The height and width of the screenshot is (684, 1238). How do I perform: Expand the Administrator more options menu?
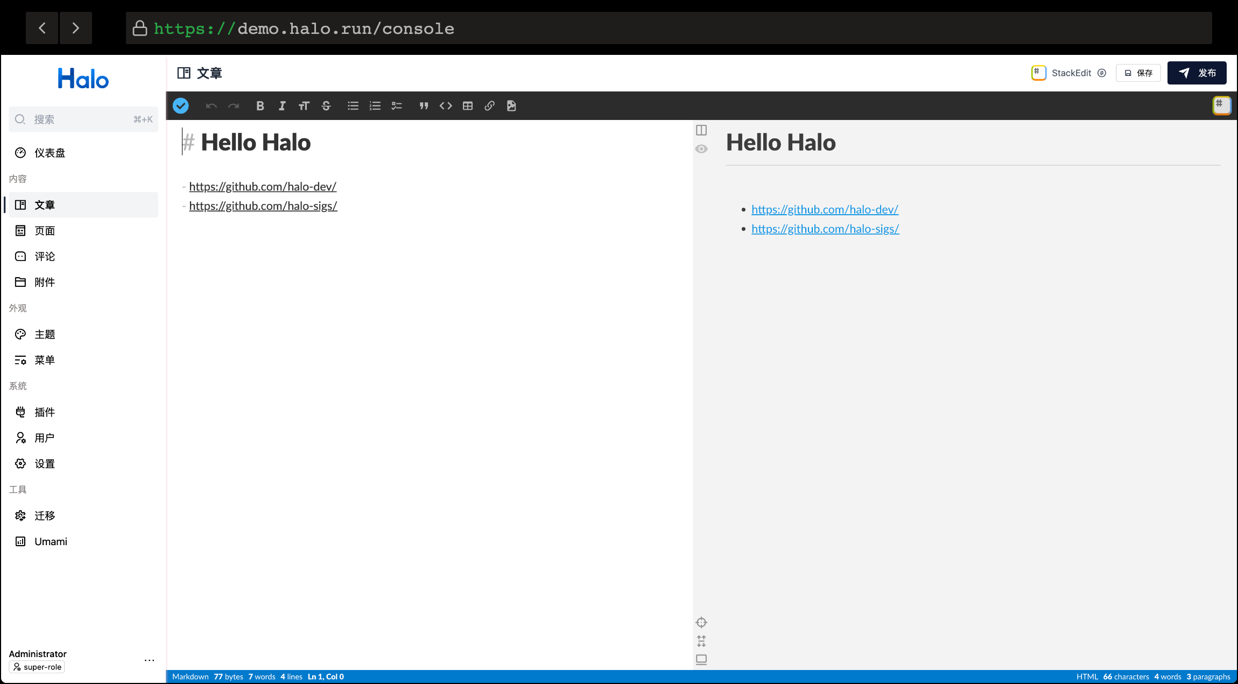coord(149,660)
